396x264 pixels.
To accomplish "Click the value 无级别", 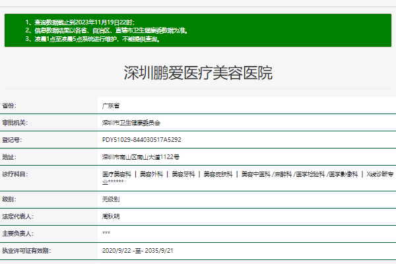I will point(111,199).
